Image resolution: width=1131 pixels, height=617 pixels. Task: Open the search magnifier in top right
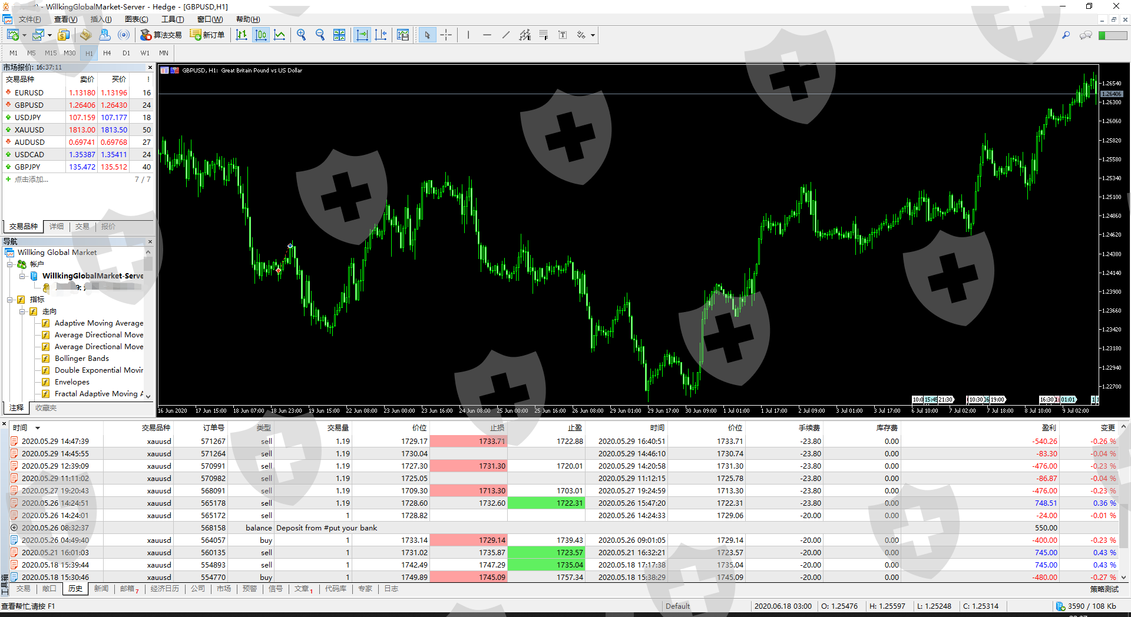pyautogui.click(x=1066, y=35)
